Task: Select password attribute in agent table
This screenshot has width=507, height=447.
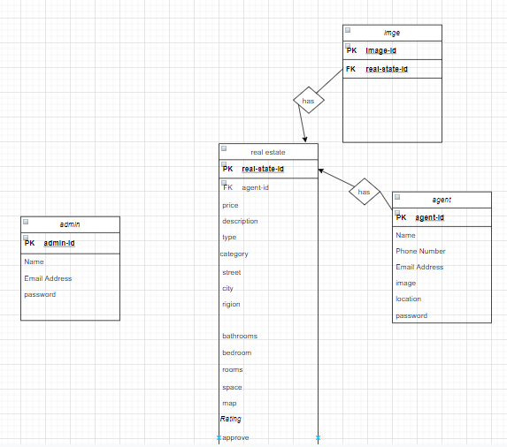Action: [x=411, y=315]
